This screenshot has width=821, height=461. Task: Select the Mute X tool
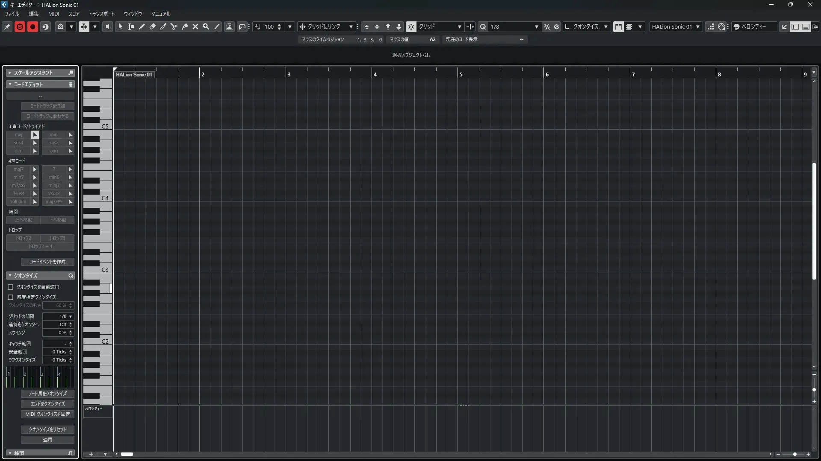(x=195, y=26)
